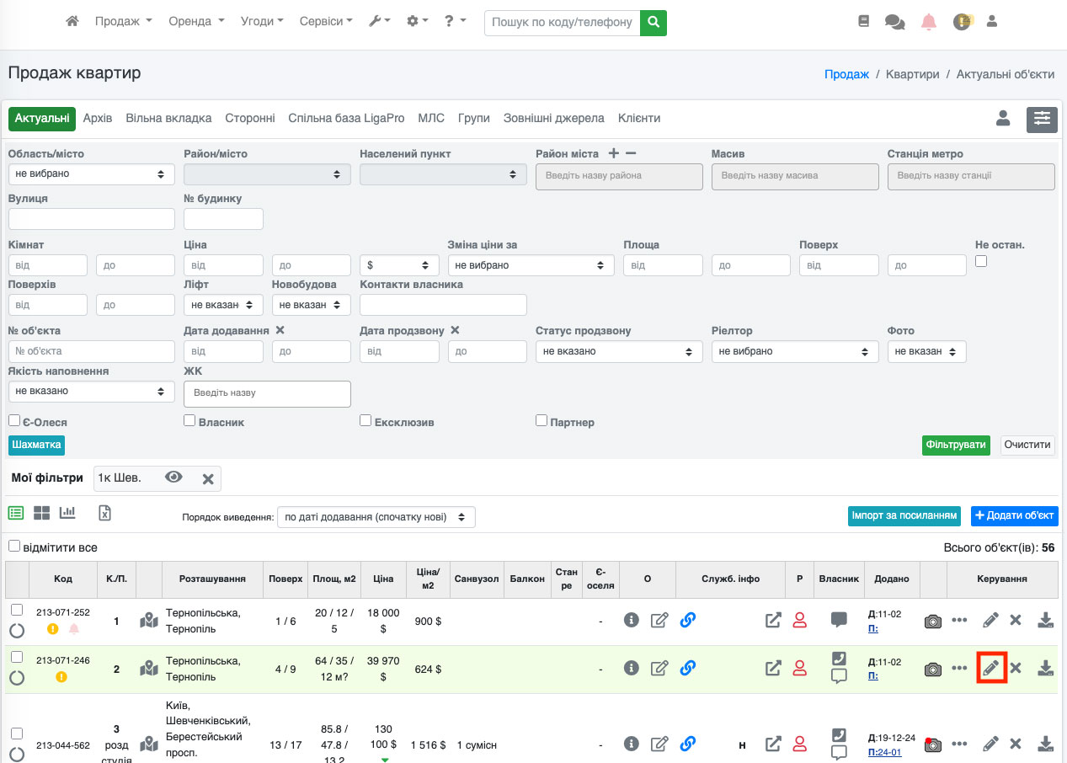Toggle visibility eye of 1к Шев. filter
This screenshot has width=1067, height=763.
click(173, 478)
